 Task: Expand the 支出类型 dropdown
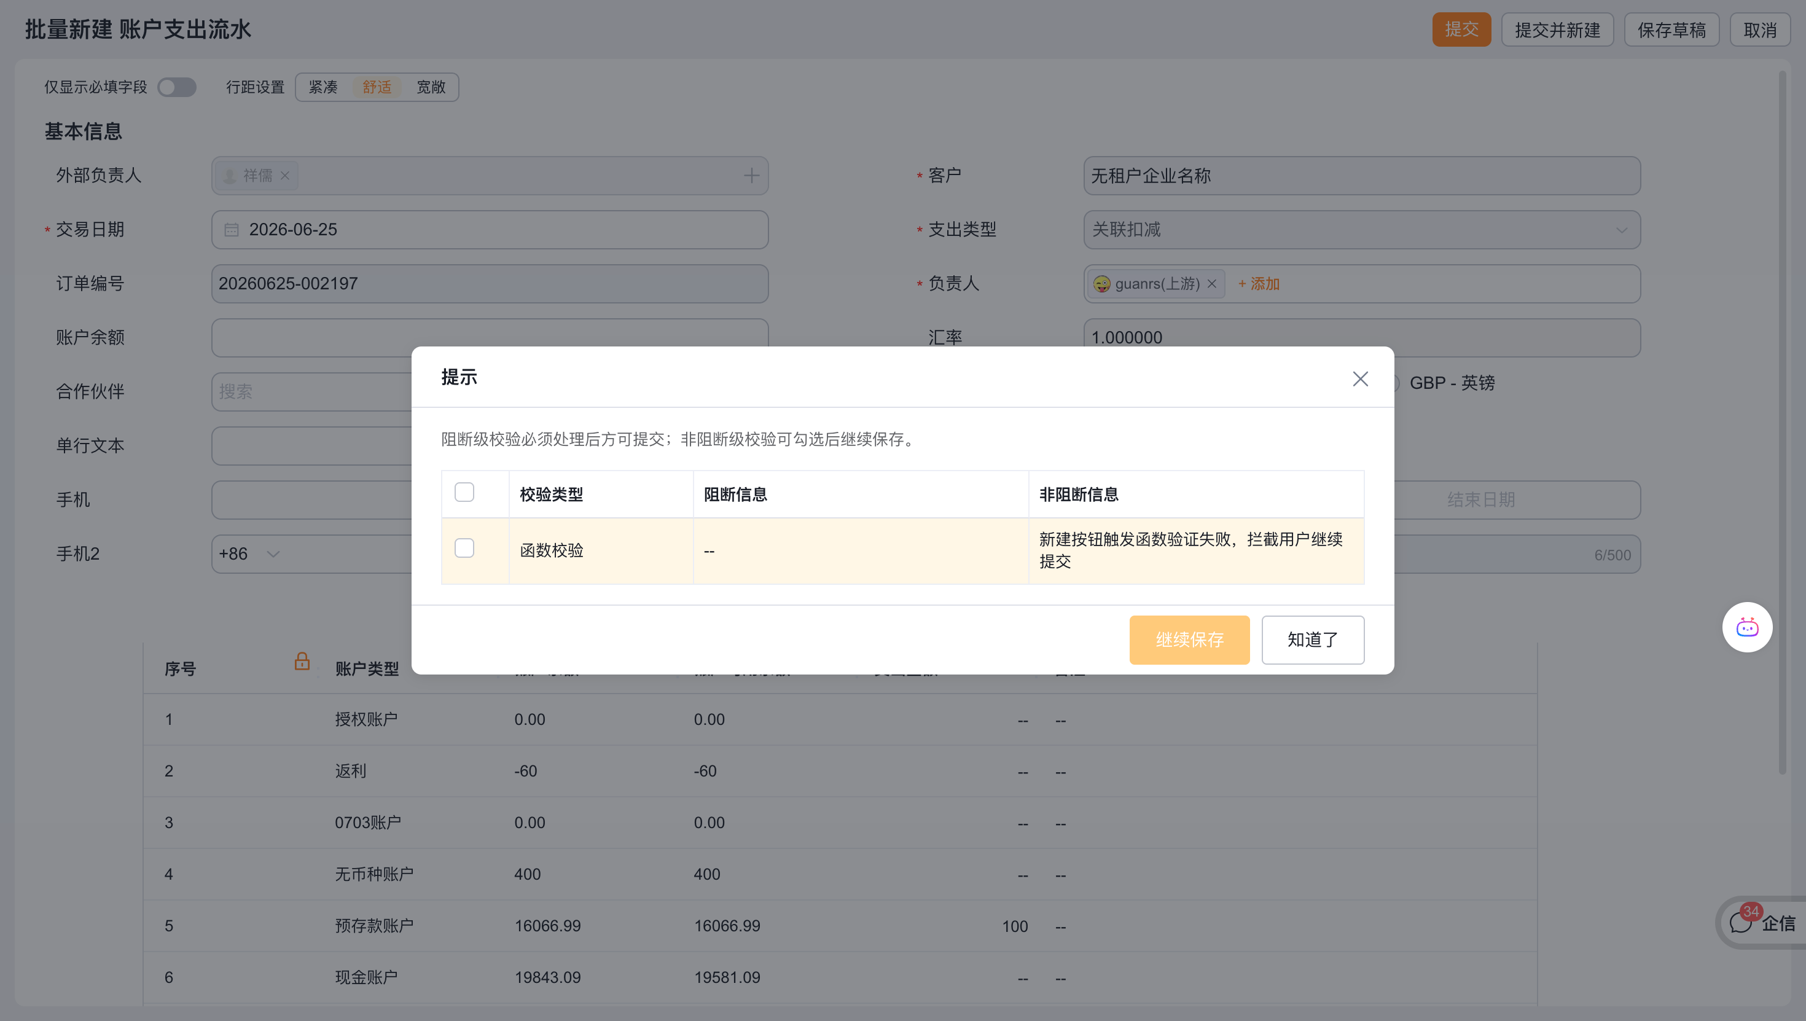(x=1622, y=230)
